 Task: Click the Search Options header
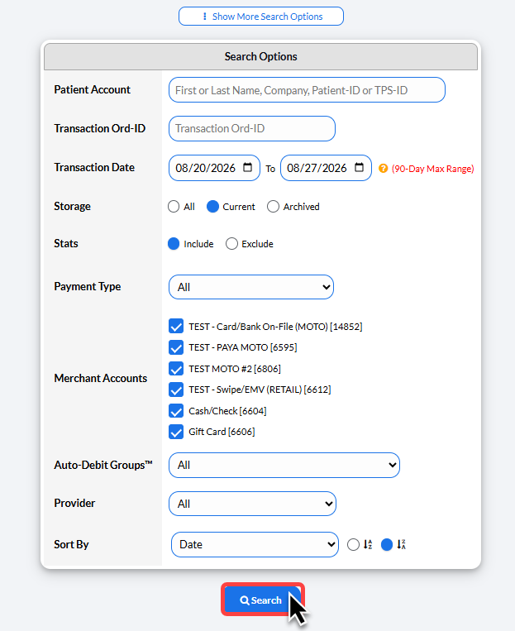(x=260, y=57)
